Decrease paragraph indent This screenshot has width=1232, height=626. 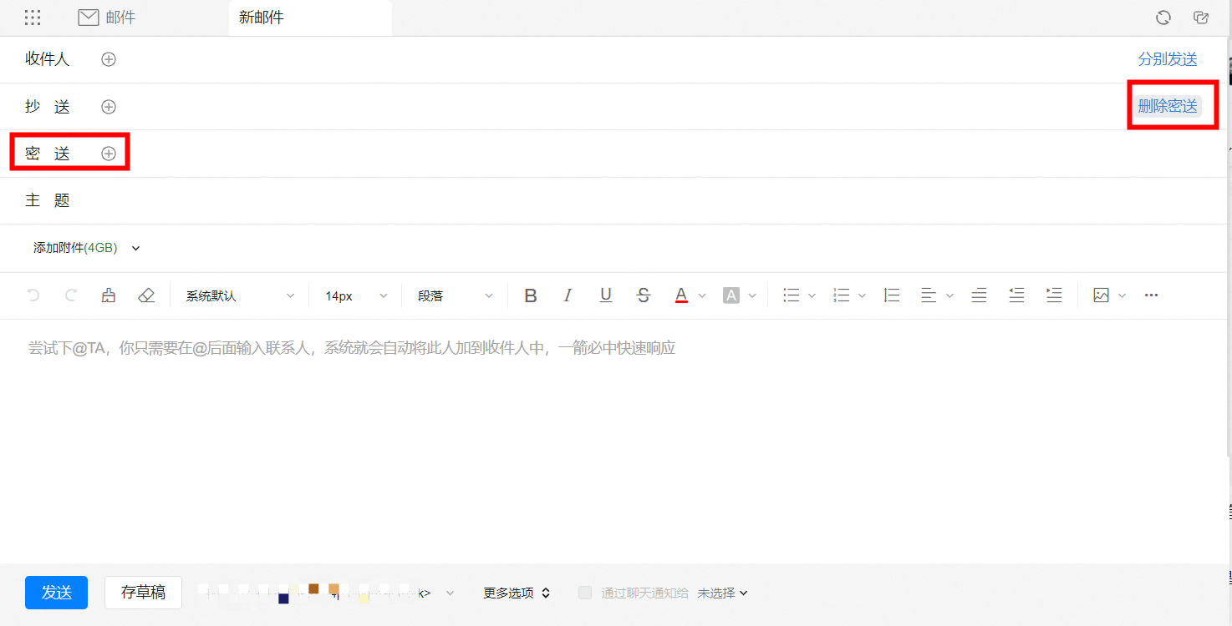point(1016,295)
